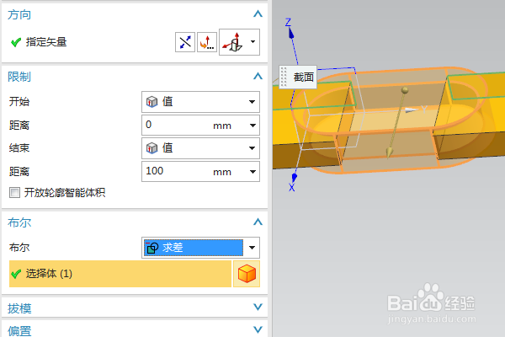The height and width of the screenshot is (337, 505).
Task: Expand the 拔模 section
Action: [x=258, y=307]
